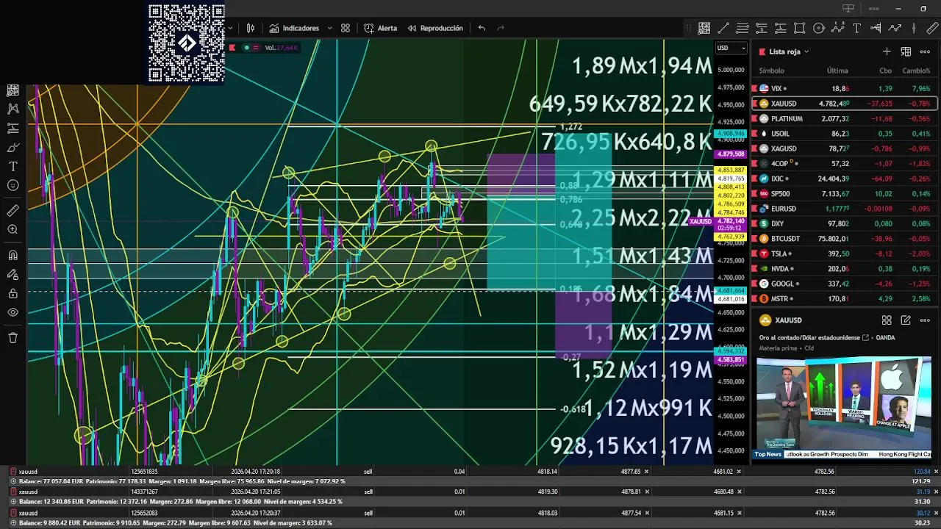This screenshot has width=941, height=529.
Task: Remove drawings with trash icon
Action: pyautogui.click(x=12, y=338)
